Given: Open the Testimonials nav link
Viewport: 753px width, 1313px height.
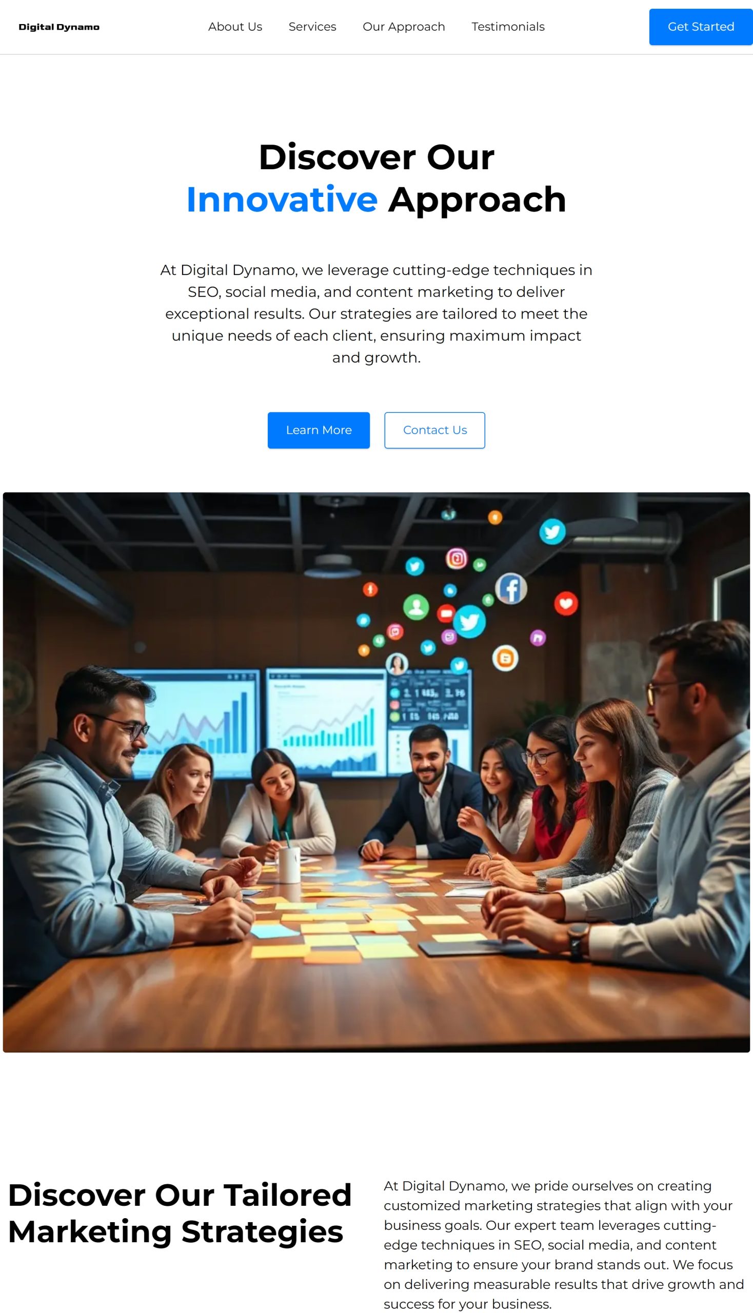Looking at the screenshot, I should (x=507, y=27).
